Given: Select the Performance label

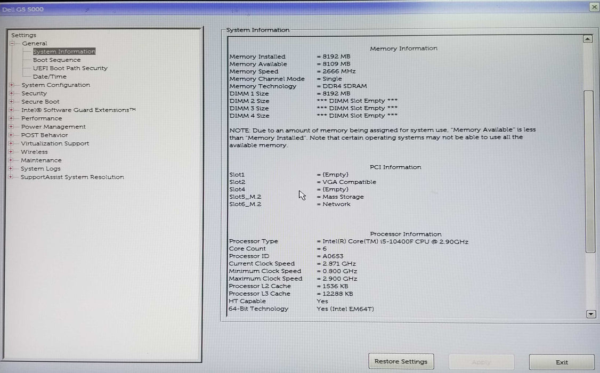Looking at the screenshot, I should click(x=42, y=118).
